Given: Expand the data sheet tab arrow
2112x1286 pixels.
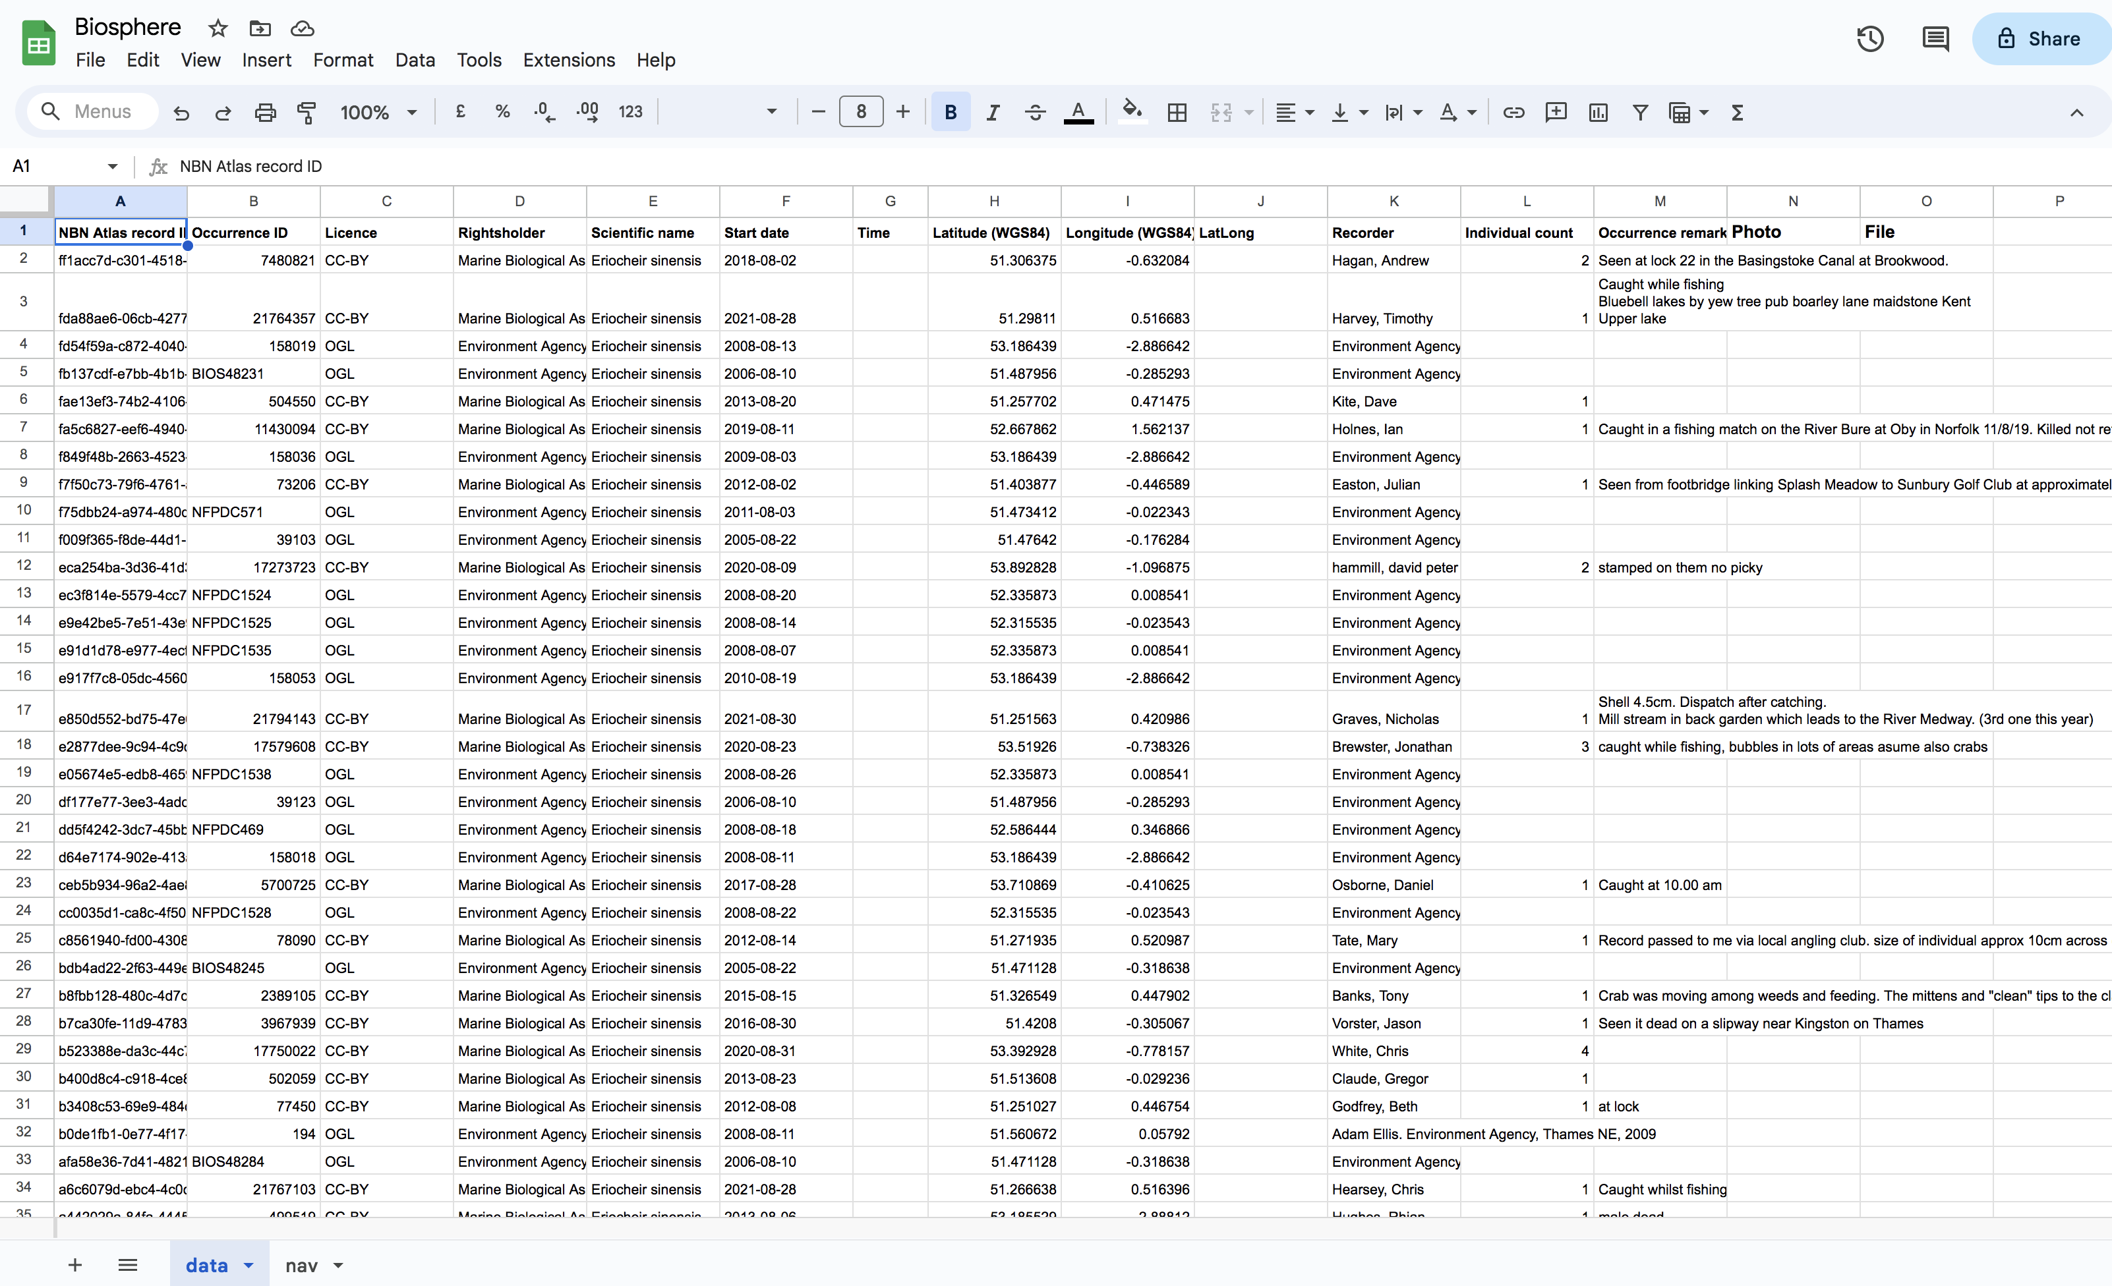Looking at the screenshot, I should pyautogui.click(x=249, y=1266).
